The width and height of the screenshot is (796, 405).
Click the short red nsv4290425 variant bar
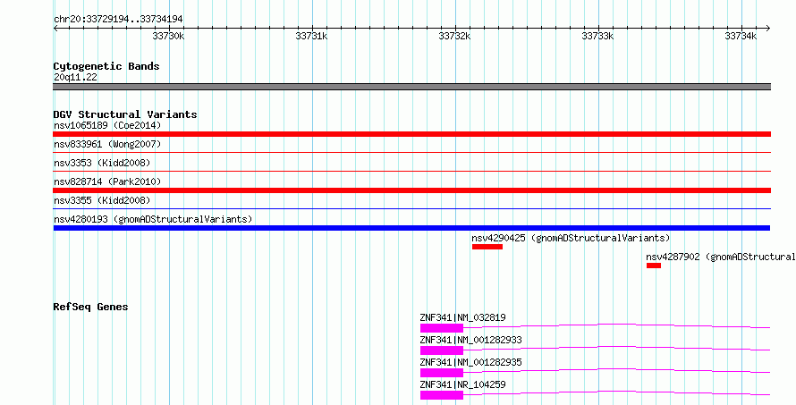(x=487, y=247)
